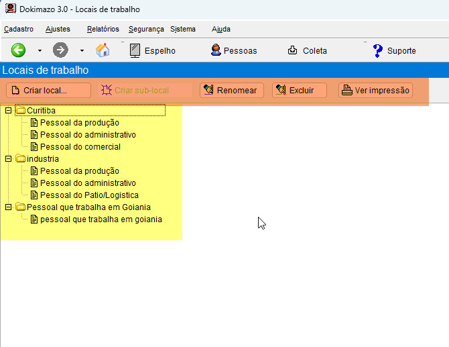Click the Ver impressão button
Screen dimensions: 449x347
point(375,91)
